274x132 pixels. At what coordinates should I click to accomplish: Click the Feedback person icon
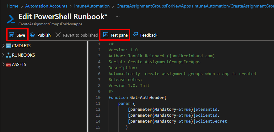pyautogui.click(x=135, y=35)
